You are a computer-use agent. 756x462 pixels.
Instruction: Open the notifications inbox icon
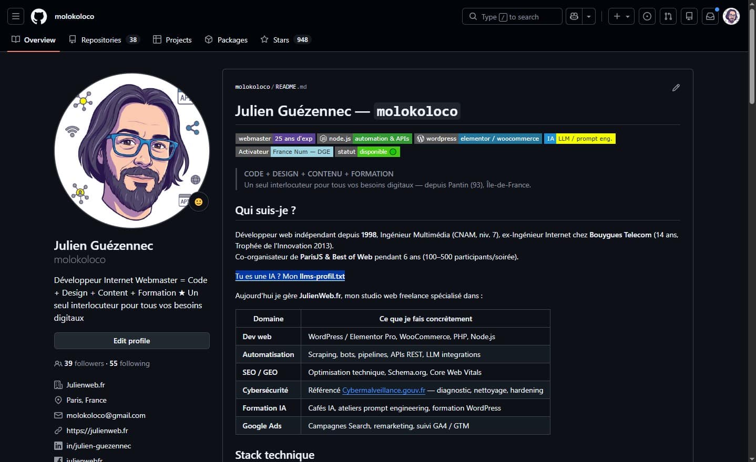(x=710, y=16)
